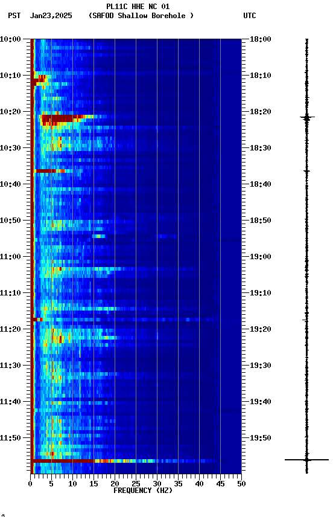Click the 18:40 UTC time label
The width and height of the screenshot is (333, 522).
[261, 184]
